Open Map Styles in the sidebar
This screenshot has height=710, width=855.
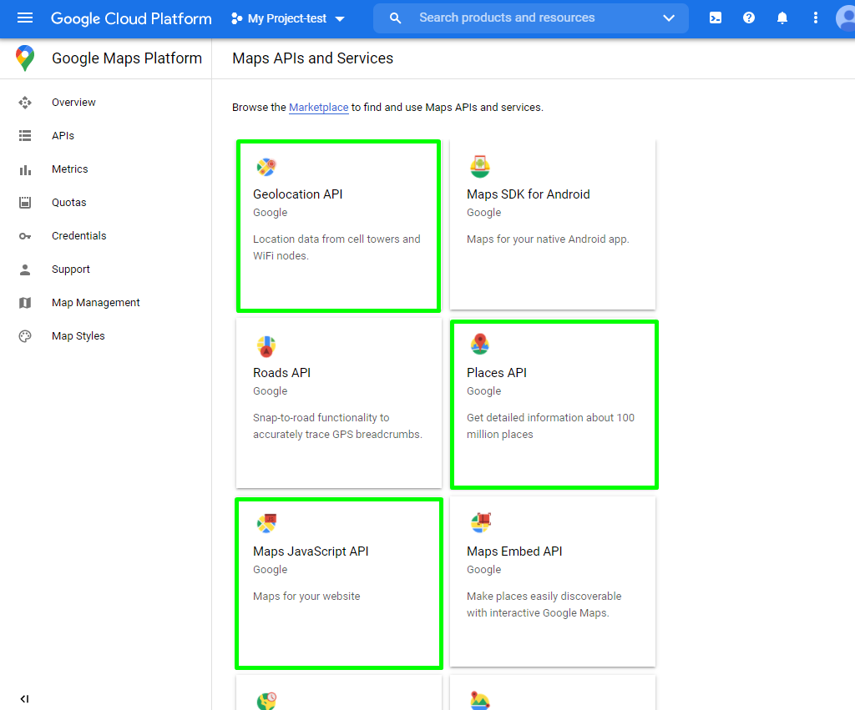[x=78, y=335]
